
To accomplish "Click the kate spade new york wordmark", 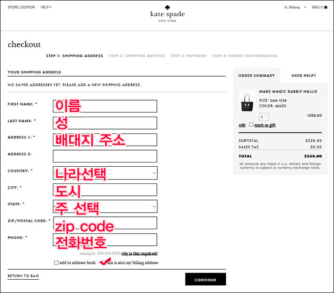I will (x=167, y=16).
